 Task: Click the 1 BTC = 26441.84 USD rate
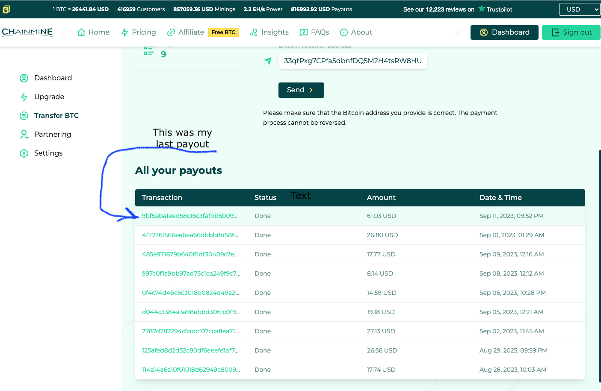(80, 9)
